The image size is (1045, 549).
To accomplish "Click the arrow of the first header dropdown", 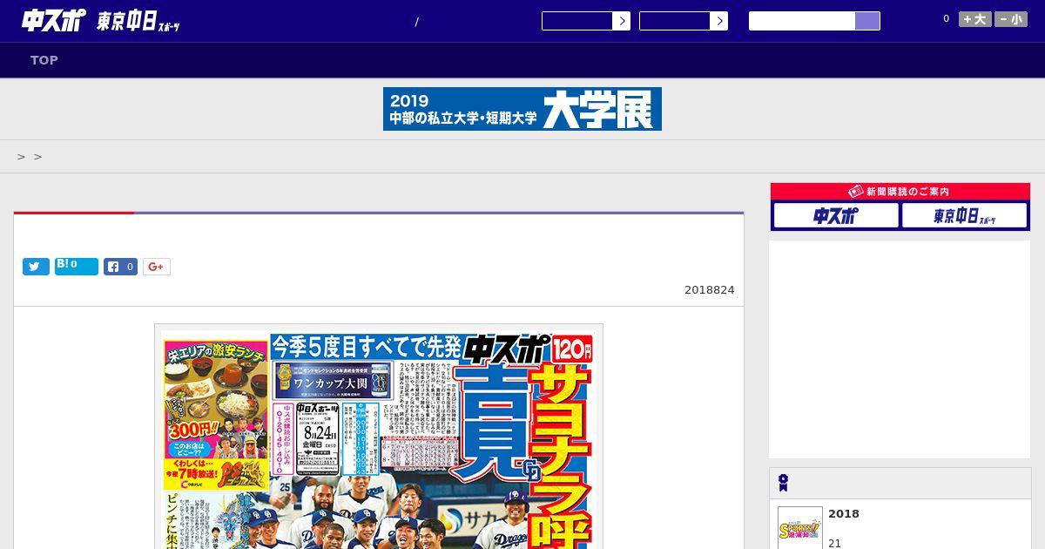I will pos(622,21).
